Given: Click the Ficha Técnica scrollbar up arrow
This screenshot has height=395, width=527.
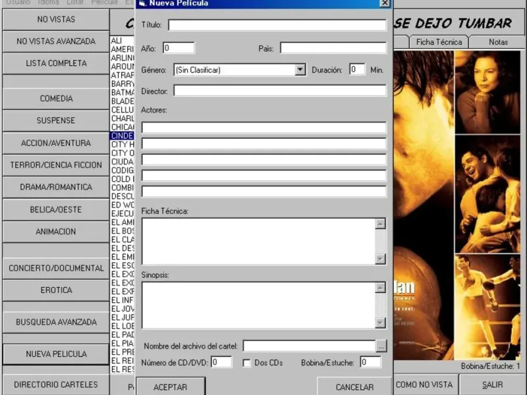Looking at the screenshot, I should (x=380, y=224).
